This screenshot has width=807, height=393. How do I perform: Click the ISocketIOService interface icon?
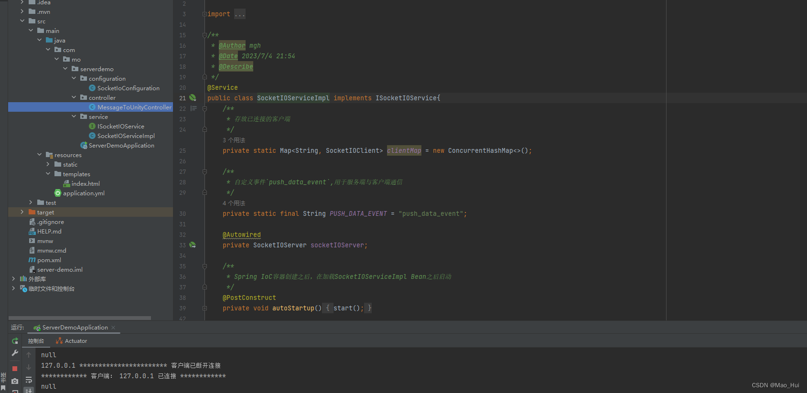[x=92, y=126]
